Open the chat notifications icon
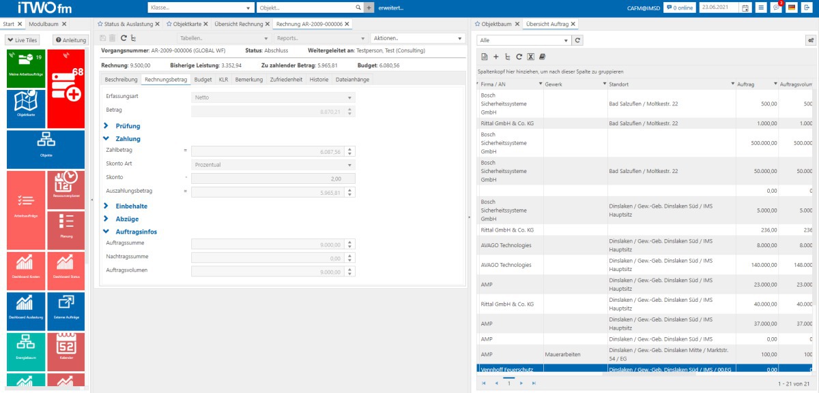 point(777,7)
